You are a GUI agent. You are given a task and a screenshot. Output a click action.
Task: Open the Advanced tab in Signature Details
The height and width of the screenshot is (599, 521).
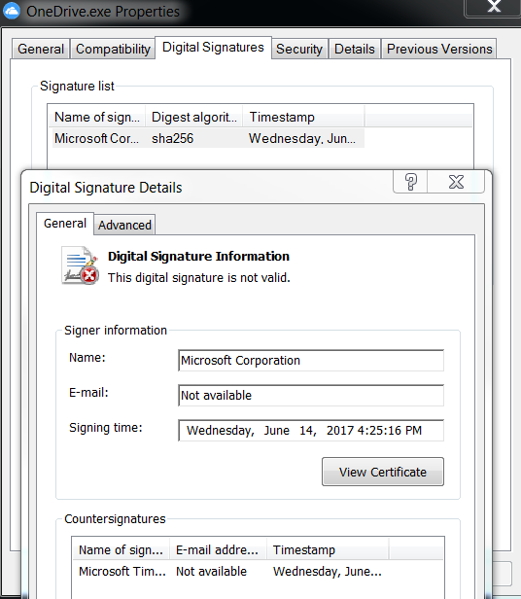coord(124,225)
